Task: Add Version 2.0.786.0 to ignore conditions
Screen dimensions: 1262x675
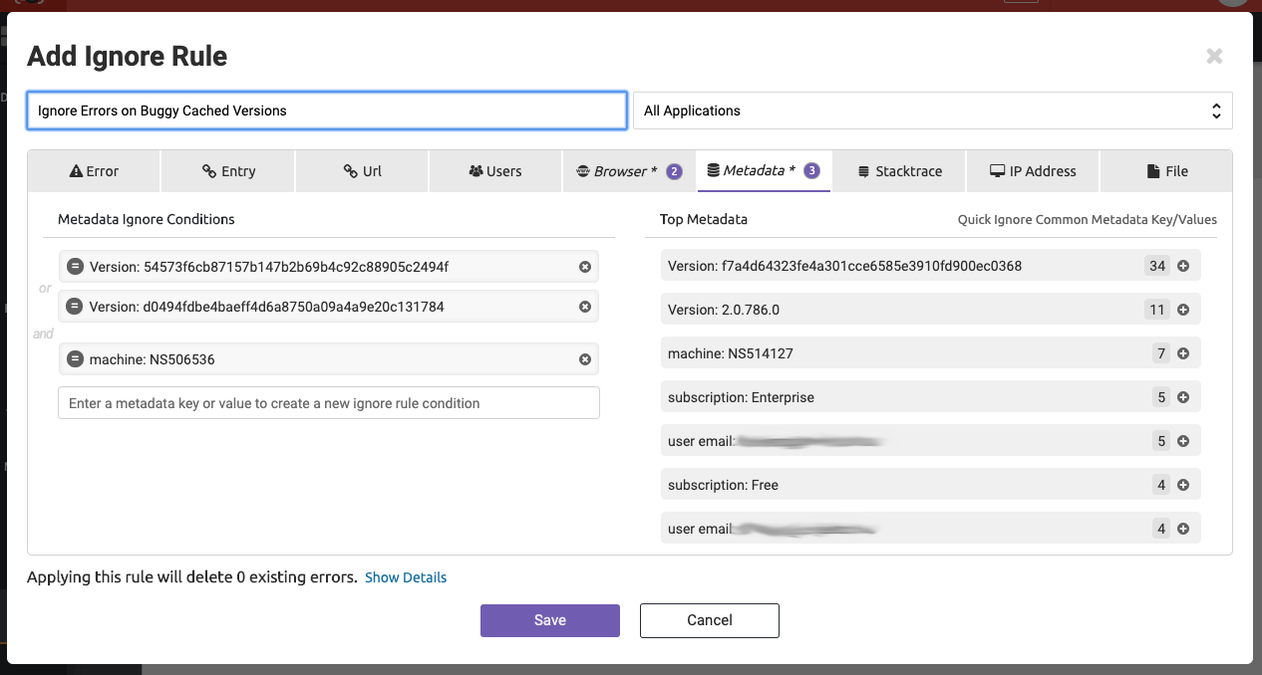Action: (x=1183, y=310)
